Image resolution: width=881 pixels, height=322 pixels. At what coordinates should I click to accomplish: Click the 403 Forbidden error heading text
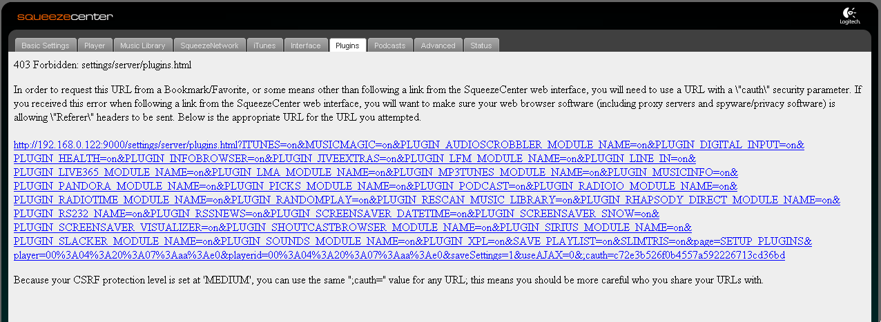pyautogui.click(x=102, y=65)
